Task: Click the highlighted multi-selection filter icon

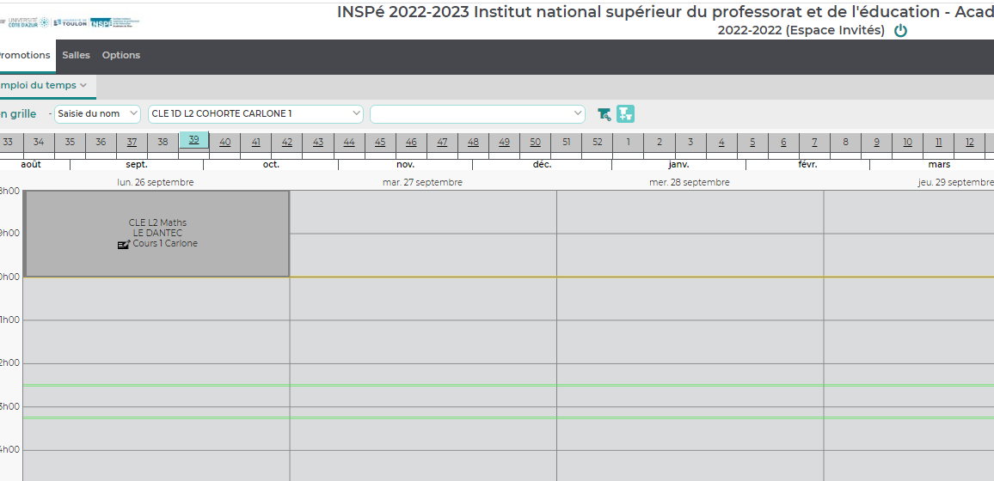Action: tap(625, 114)
